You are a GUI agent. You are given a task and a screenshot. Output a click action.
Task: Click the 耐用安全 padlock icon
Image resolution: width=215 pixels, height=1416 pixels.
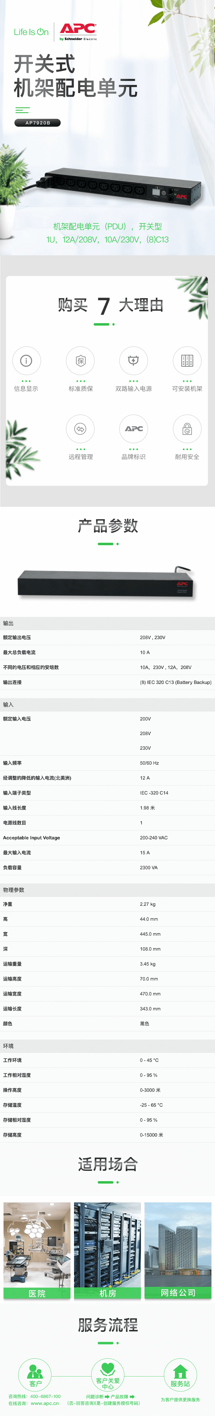(187, 429)
